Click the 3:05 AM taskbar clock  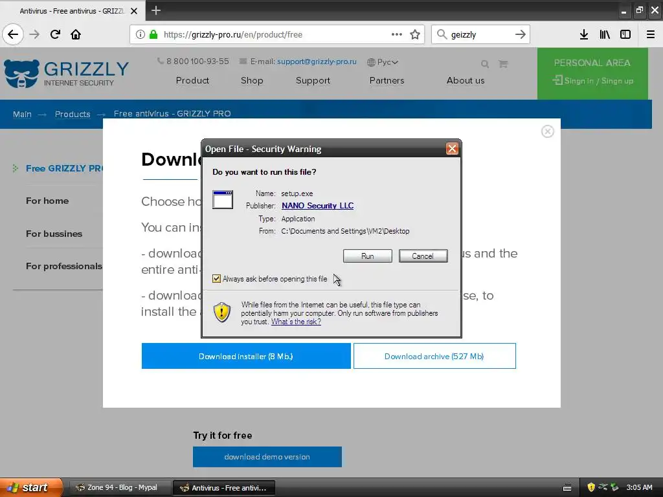coord(639,487)
